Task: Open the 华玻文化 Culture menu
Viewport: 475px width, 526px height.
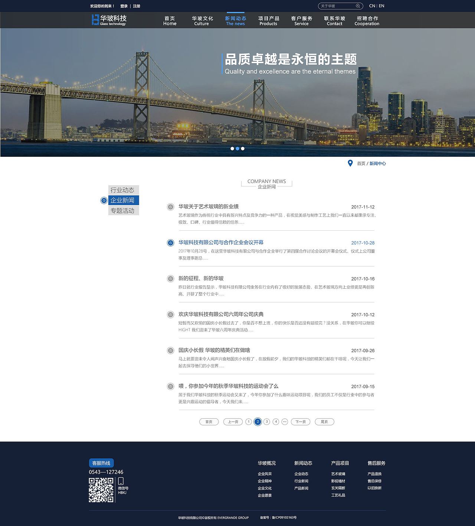Action: [202, 20]
